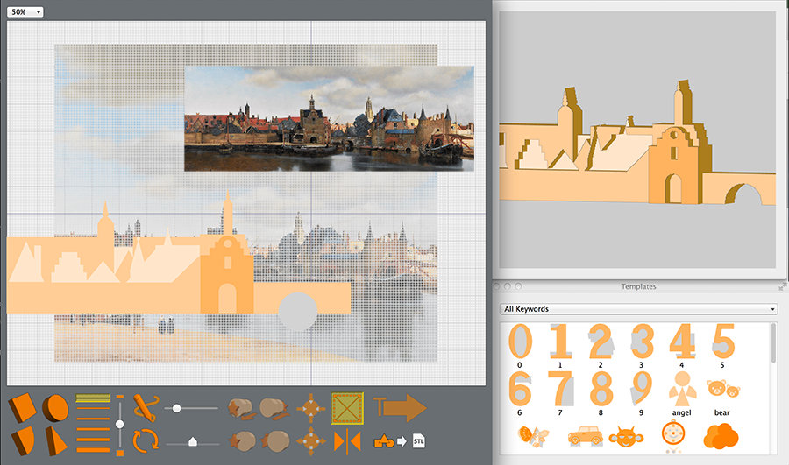This screenshot has height=465, width=789.
Task: Click the Templates window fullscreen arrows icon
Action: [782, 286]
